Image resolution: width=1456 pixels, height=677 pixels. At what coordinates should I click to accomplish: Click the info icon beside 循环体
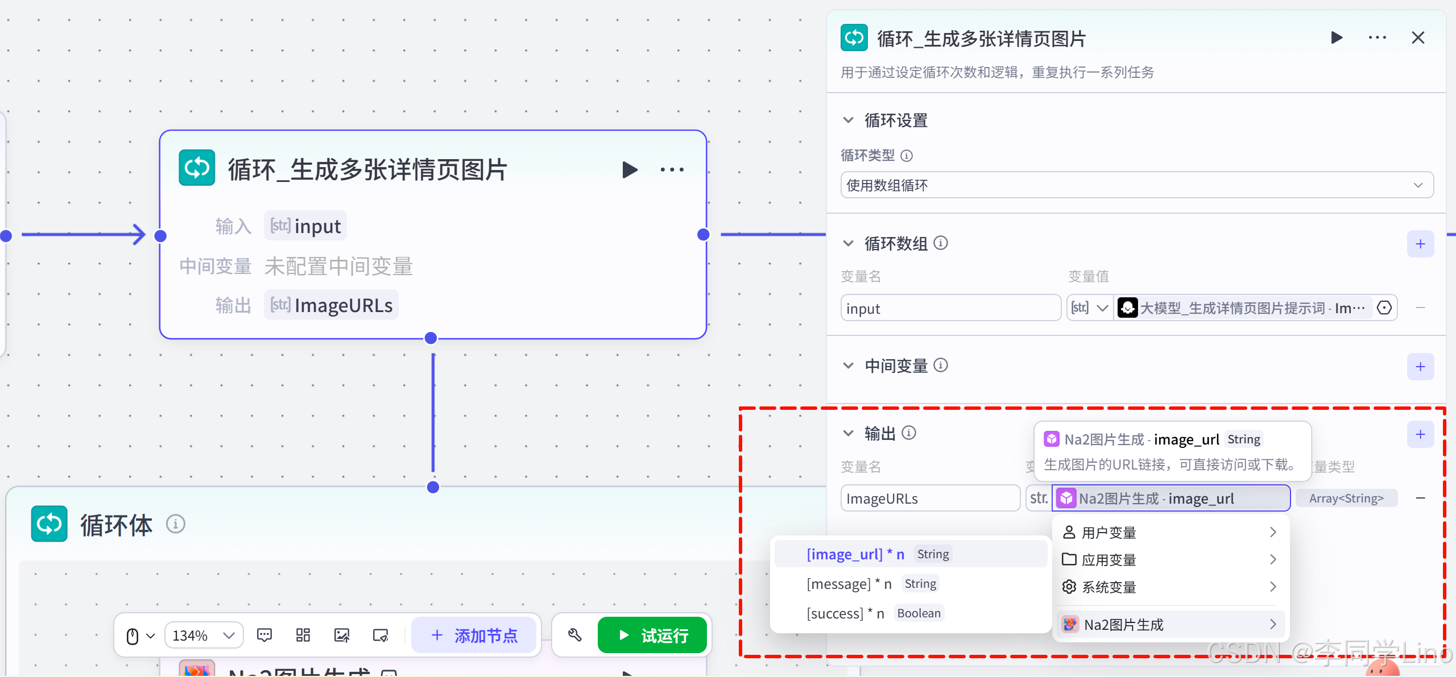[176, 524]
